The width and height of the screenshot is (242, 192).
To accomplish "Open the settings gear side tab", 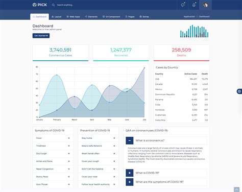I will click(x=239, y=91).
